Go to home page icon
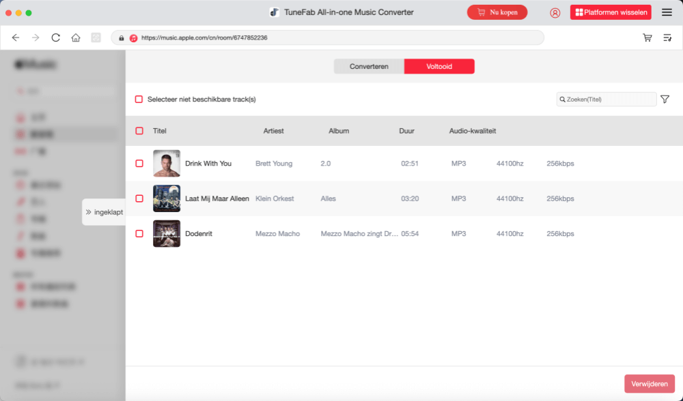 coord(76,38)
